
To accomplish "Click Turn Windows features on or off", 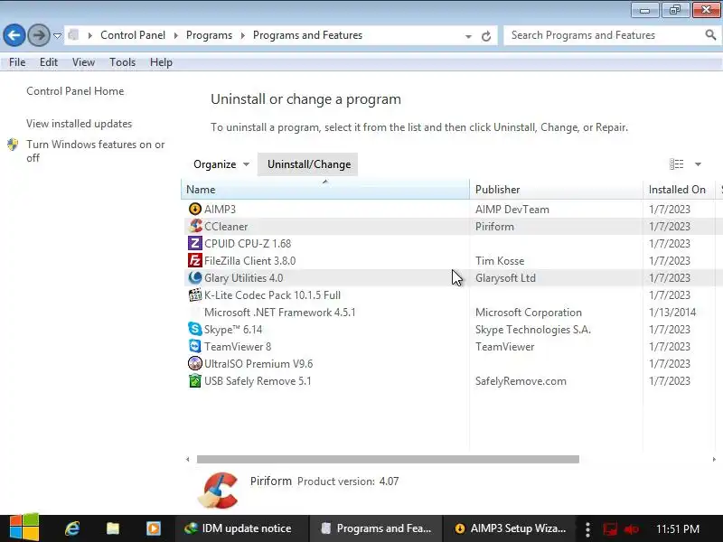I will point(96,151).
